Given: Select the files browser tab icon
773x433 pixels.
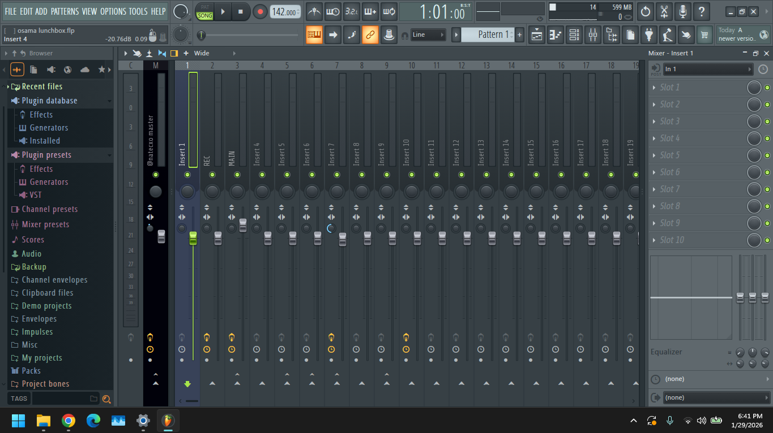Looking at the screenshot, I should [34, 70].
